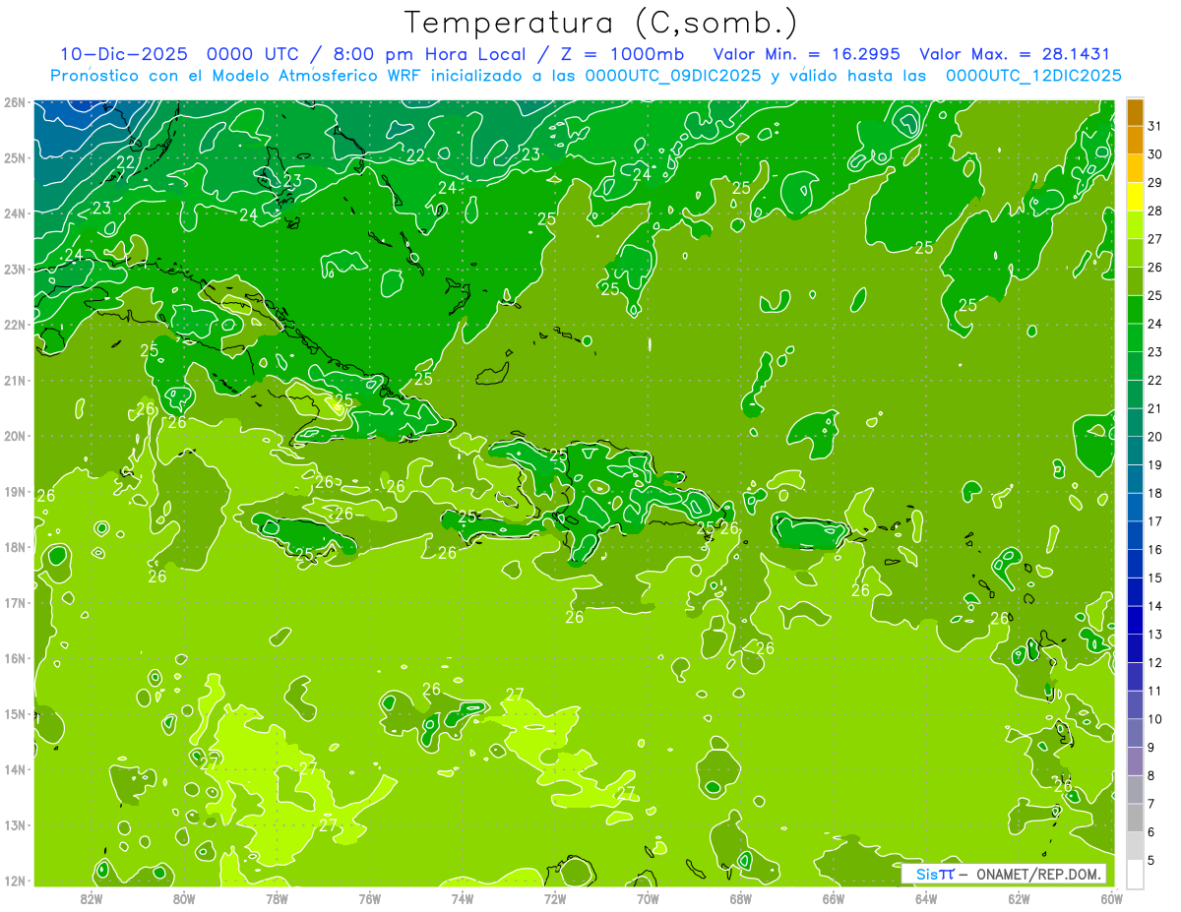1181x912 pixels.
Task: Select the date text 10-Dic-2025
Action: coord(124,54)
